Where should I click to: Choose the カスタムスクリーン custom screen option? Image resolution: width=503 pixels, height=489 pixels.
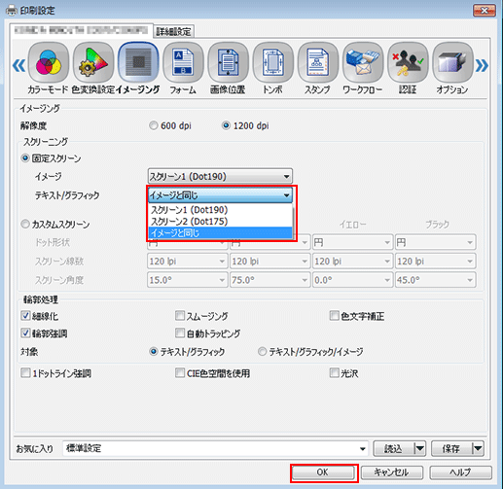click(25, 225)
